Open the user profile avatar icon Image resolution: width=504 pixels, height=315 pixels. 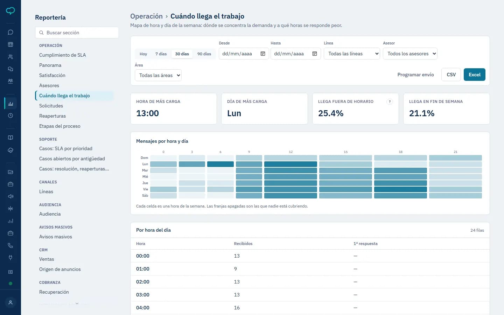tap(10, 302)
